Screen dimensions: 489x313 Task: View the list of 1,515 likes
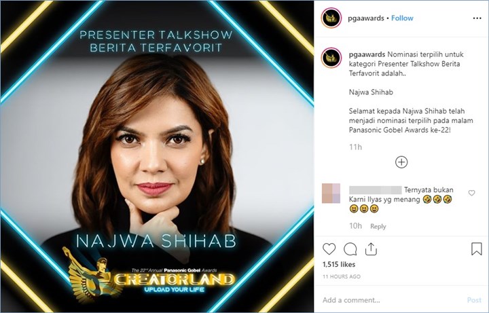[x=339, y=264]
